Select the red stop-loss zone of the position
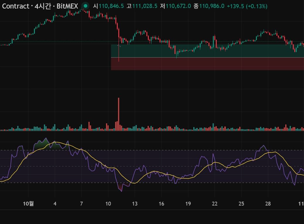The image size is (304, 224). coord(207,64)
